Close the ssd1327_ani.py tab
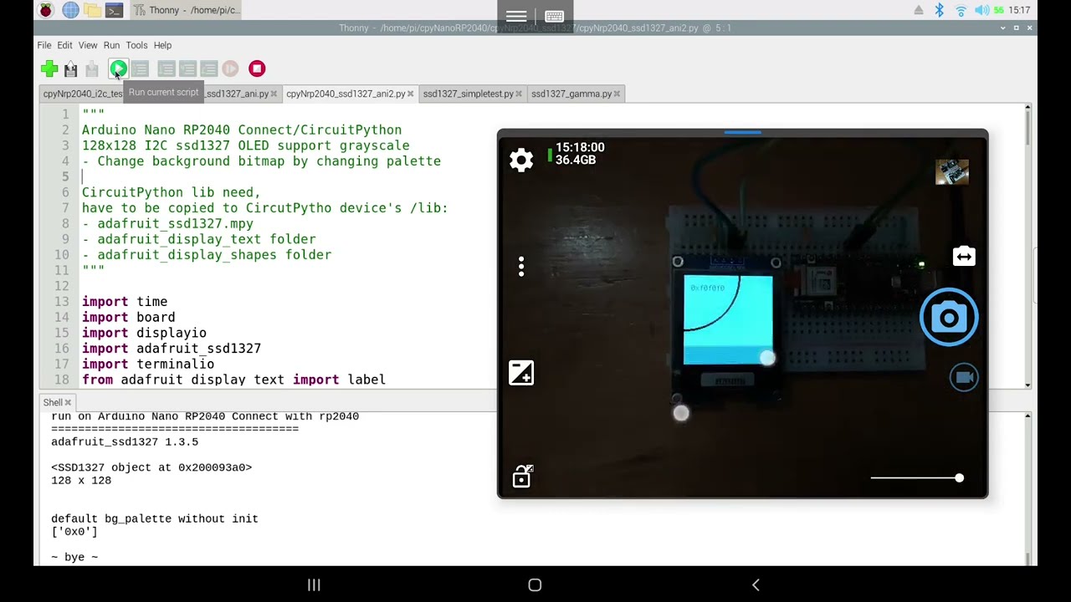Viewport: 1071px width, 602px height. tap(274, 94)
